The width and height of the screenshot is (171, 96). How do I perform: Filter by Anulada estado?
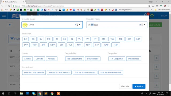(52, 59)
